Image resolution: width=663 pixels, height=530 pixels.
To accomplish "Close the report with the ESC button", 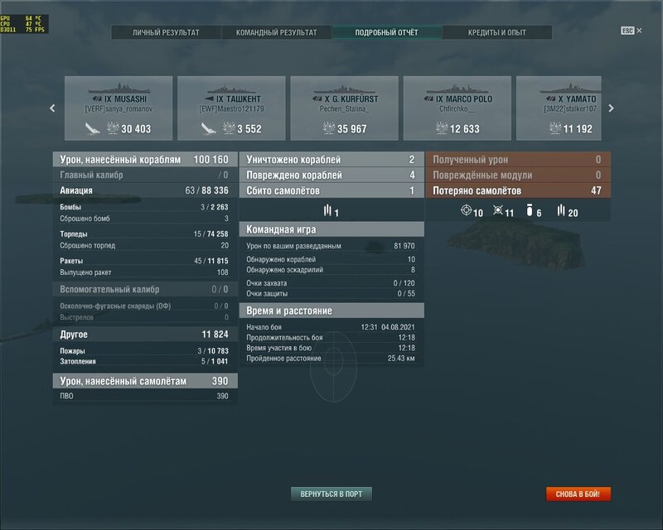I will coord(631,31).
